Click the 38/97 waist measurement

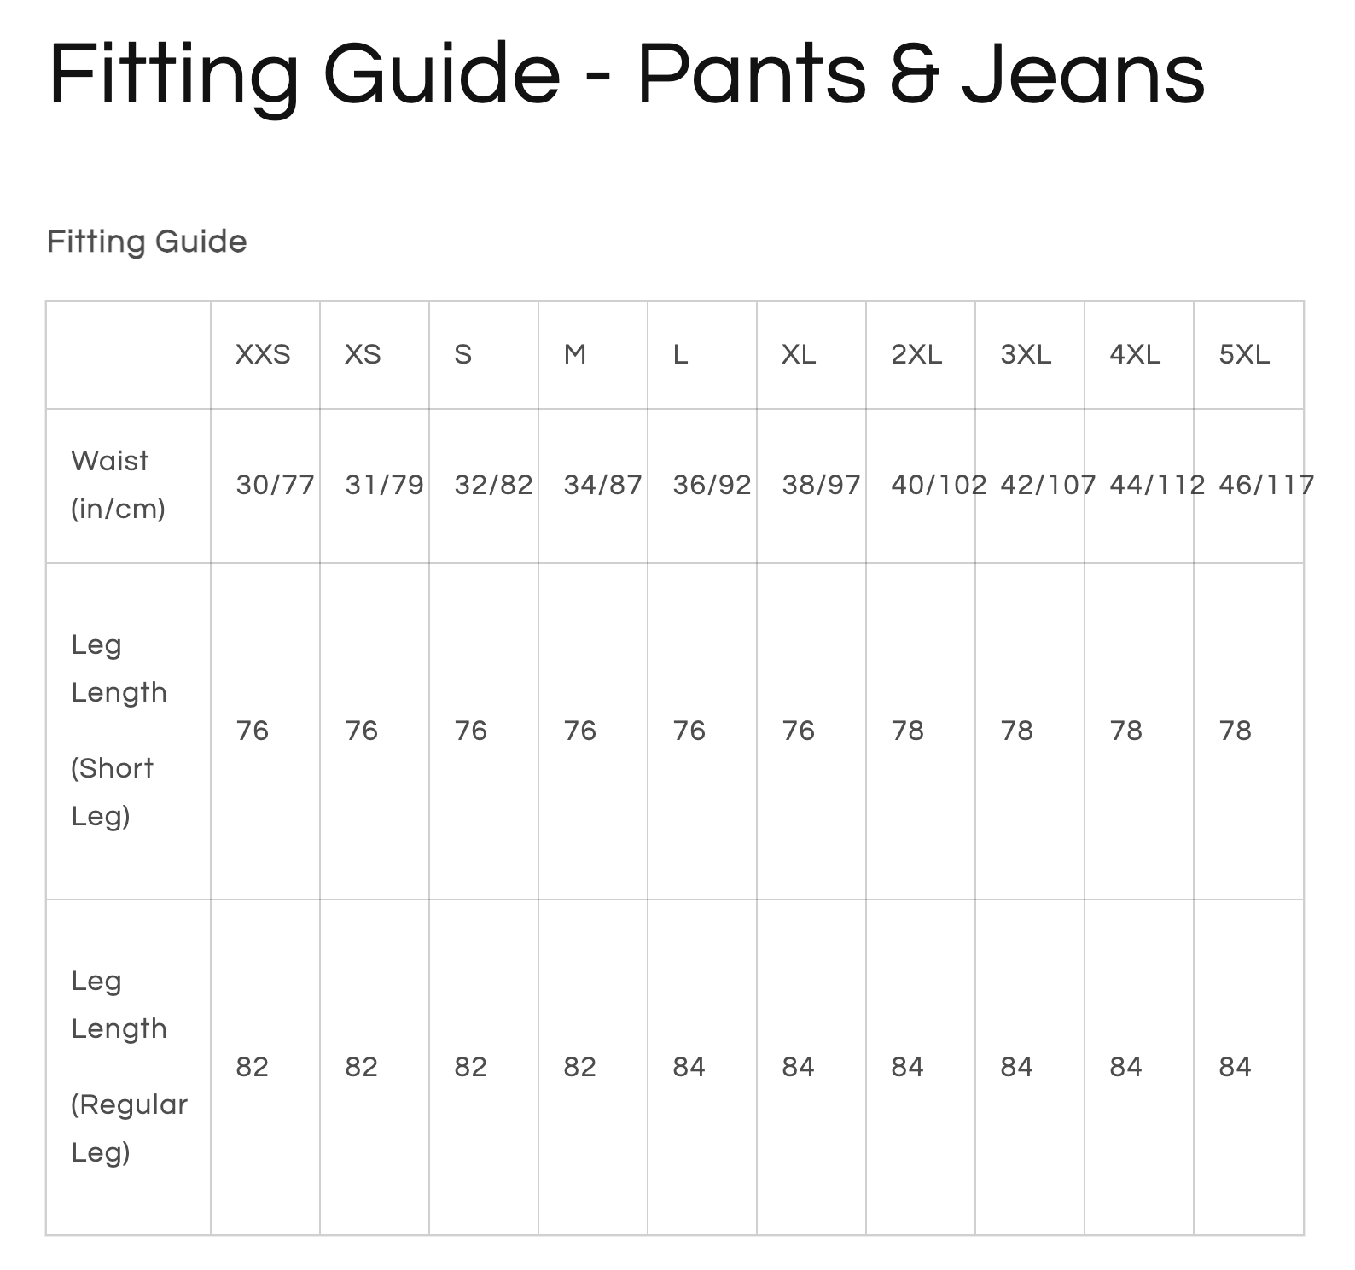pyautogui.click(x=821, y=485)
